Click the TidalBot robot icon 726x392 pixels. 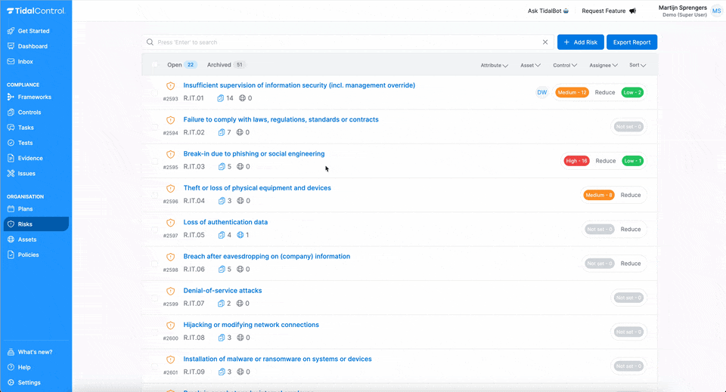coord(566,11)
